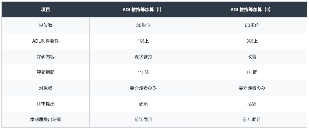Click the 体制届提出時期 row label
Screen dimensions: 309x129
(46, 119)
